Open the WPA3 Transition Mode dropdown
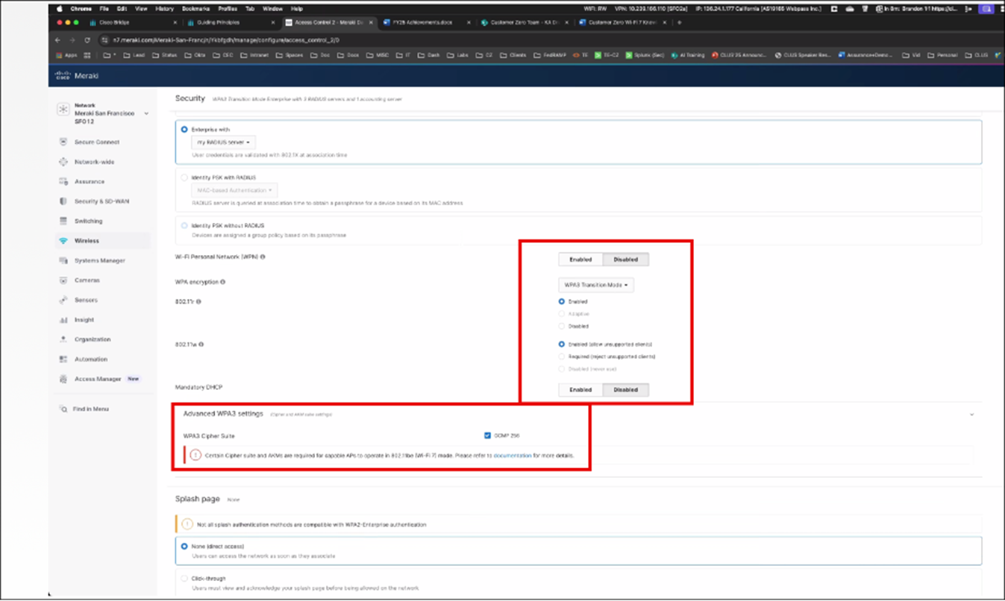The width and height of the screenshot is (1005, 601). (x=595, y=285)
